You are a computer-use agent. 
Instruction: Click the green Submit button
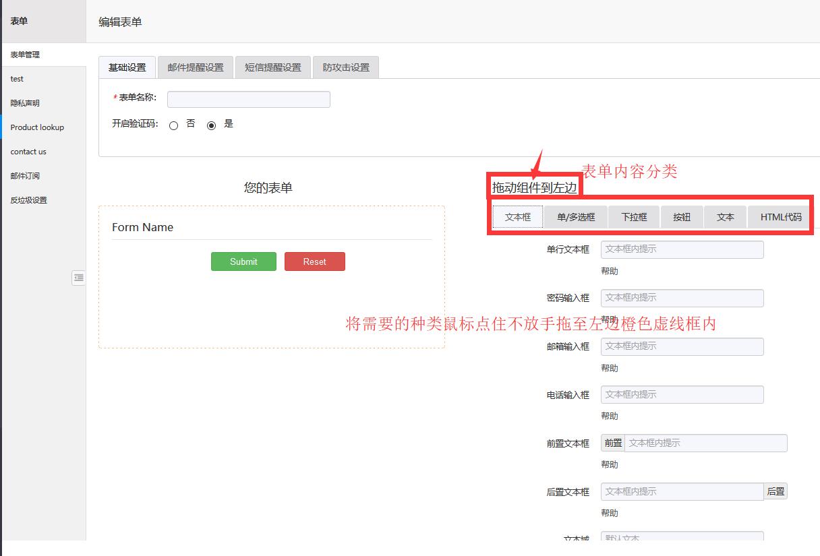click(x=243, y=261)
